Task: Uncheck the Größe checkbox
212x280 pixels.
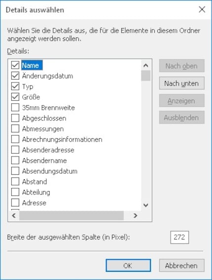Action: tap(15, 97)
